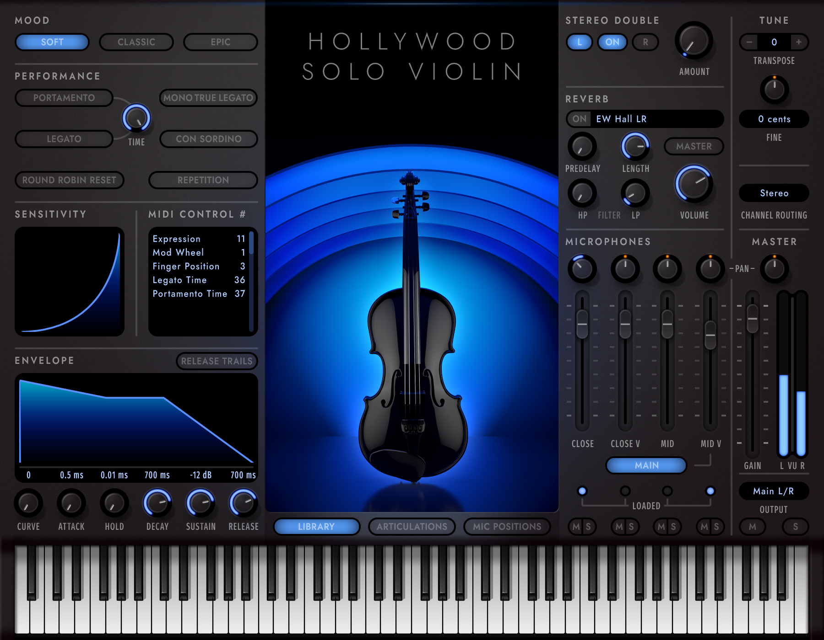Select the Expression 11 MIDI control row
This screenshot has height=640, width=824.
click(x=199, y=239)
